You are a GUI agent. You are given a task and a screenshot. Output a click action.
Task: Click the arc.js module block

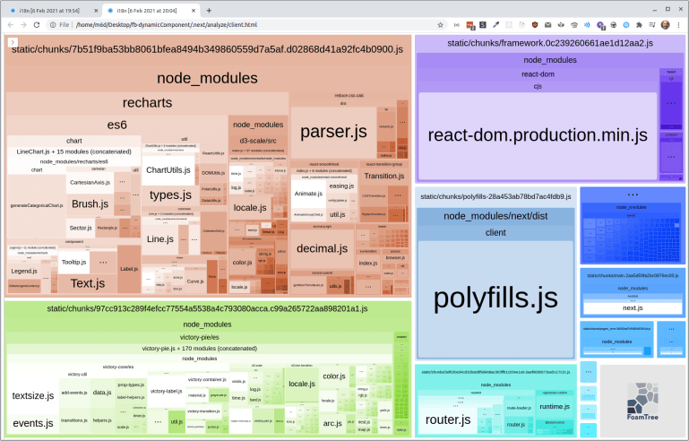click(332, 423)
